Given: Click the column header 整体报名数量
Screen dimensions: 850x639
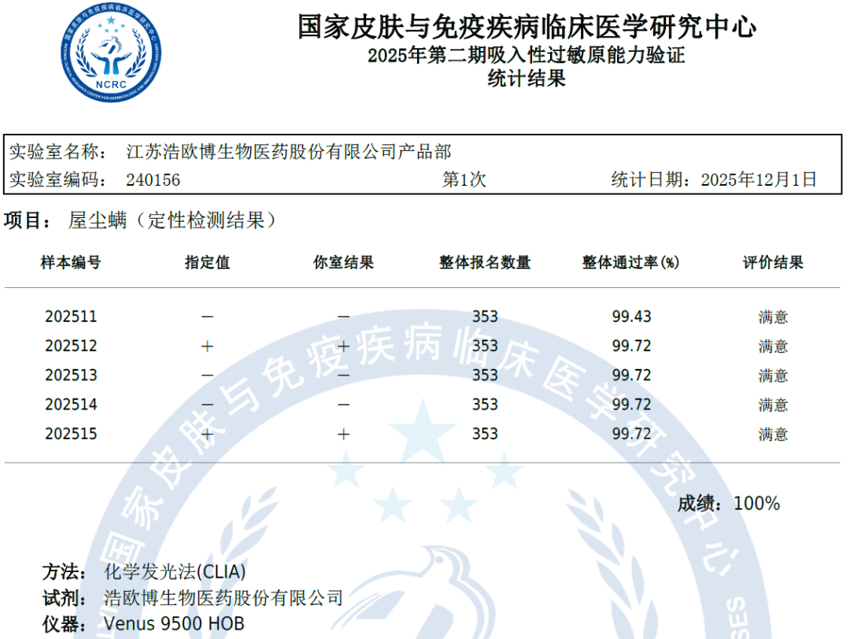Looking at the screenshot, I should (x=485, y=263).
